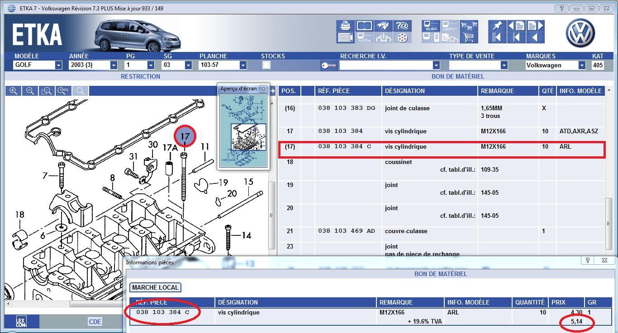Click BON DE MATÉRIEL header in main window
The height and width of the screenshot is (333, 618).
point(458,76)
